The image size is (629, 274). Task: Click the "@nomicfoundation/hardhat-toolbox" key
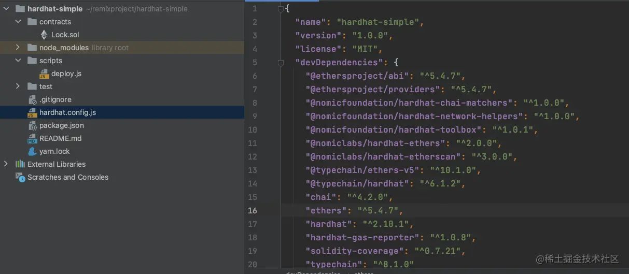pos(394,129)
